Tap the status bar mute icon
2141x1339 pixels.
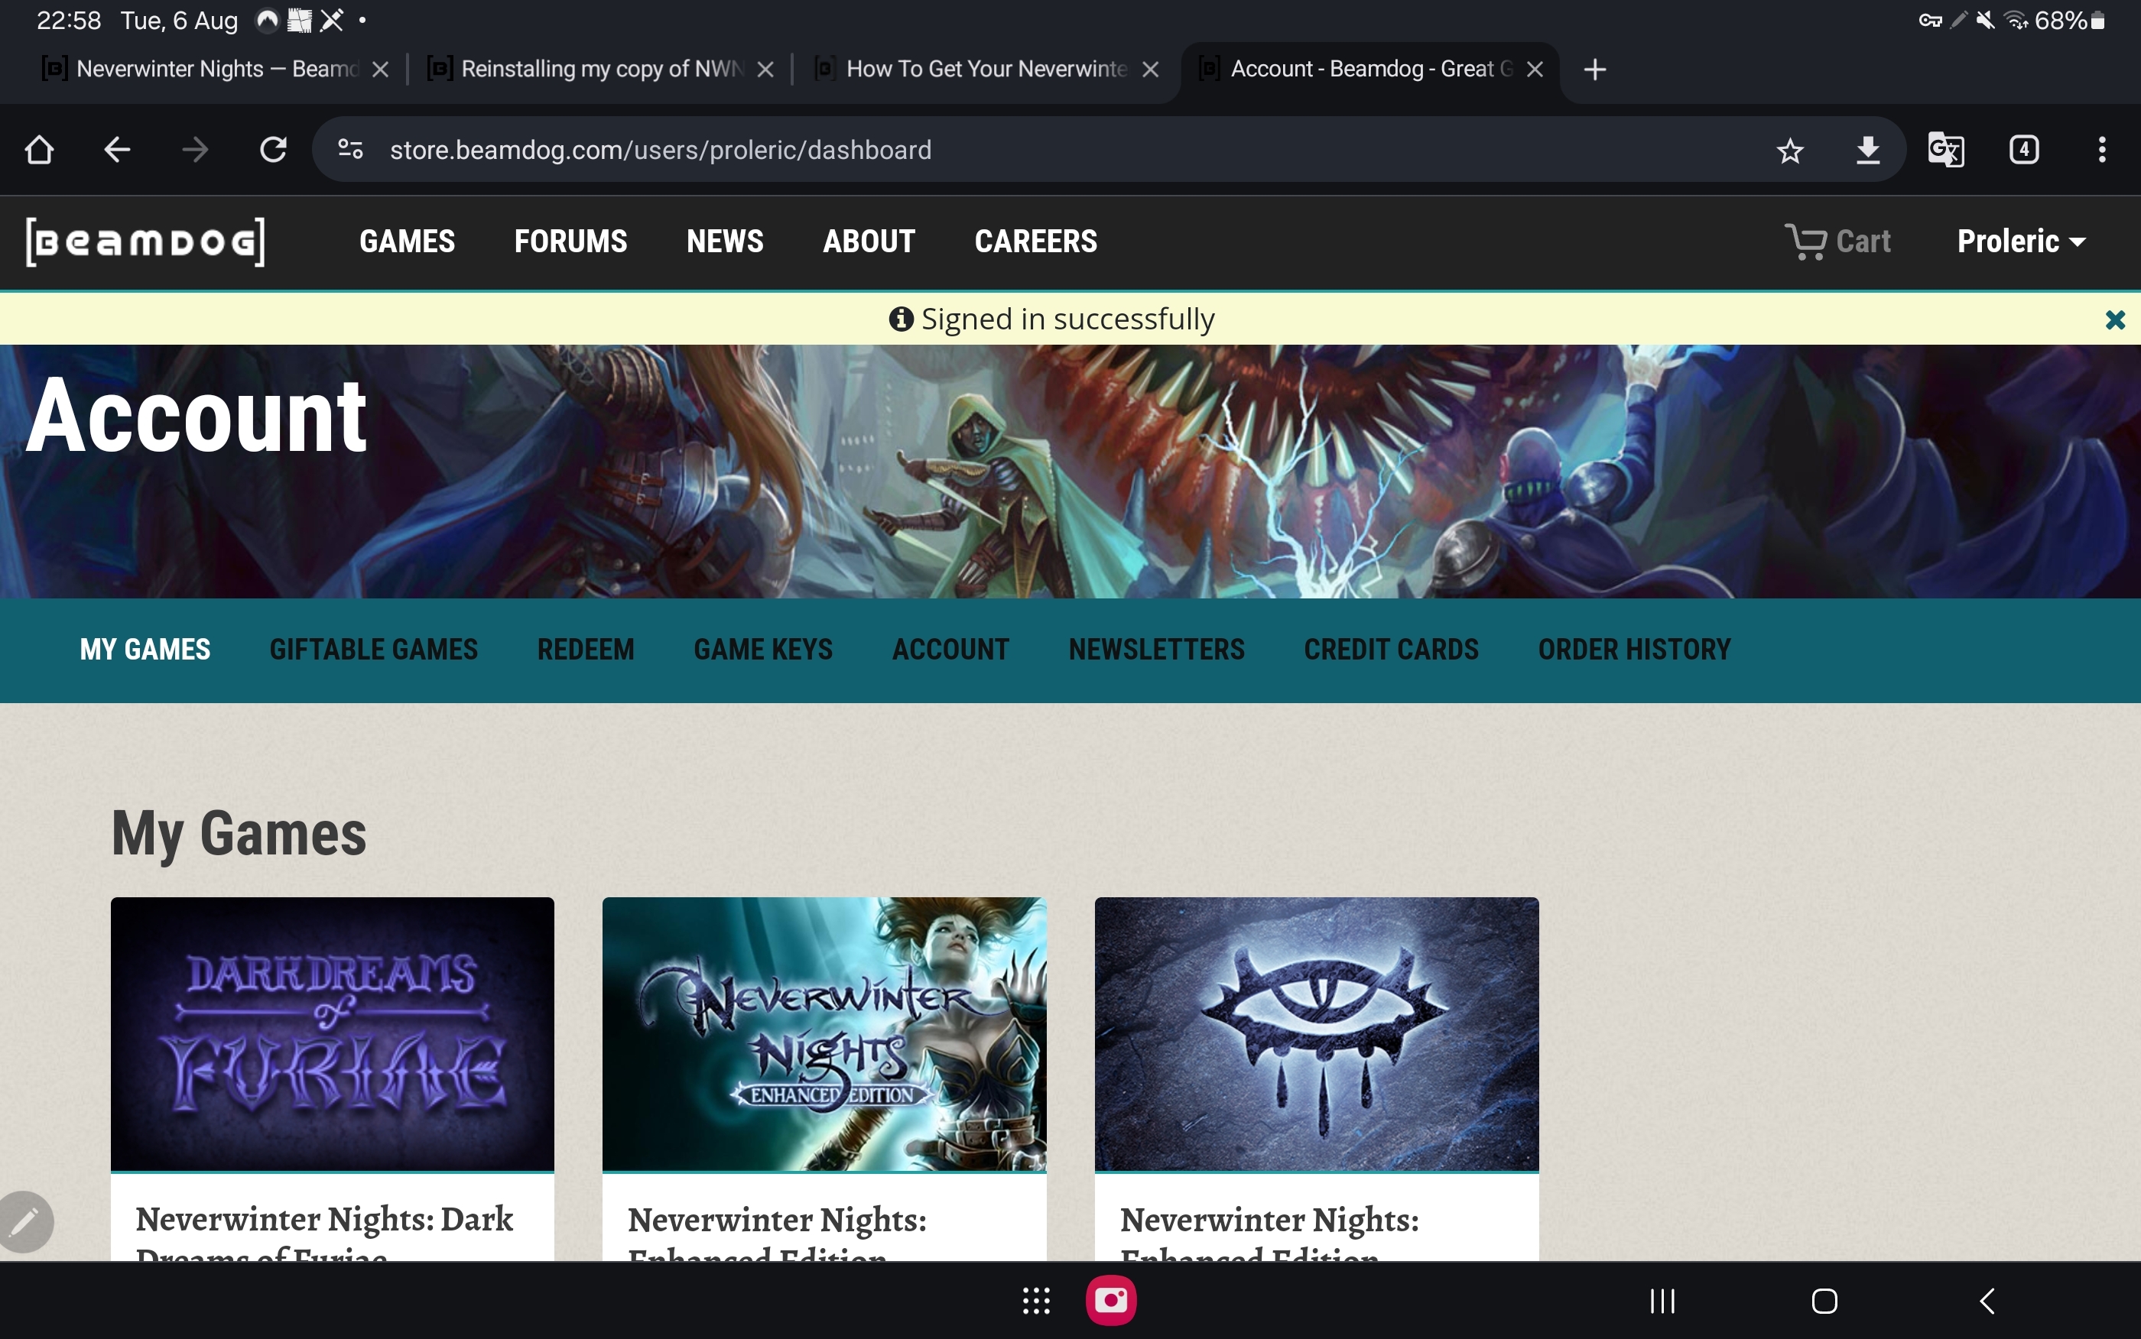point(1985,19)
